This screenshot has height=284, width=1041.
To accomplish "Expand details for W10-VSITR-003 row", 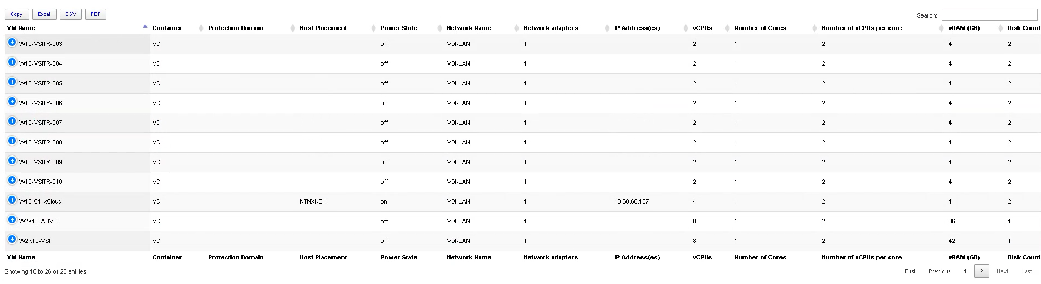I will pos(12,42).
